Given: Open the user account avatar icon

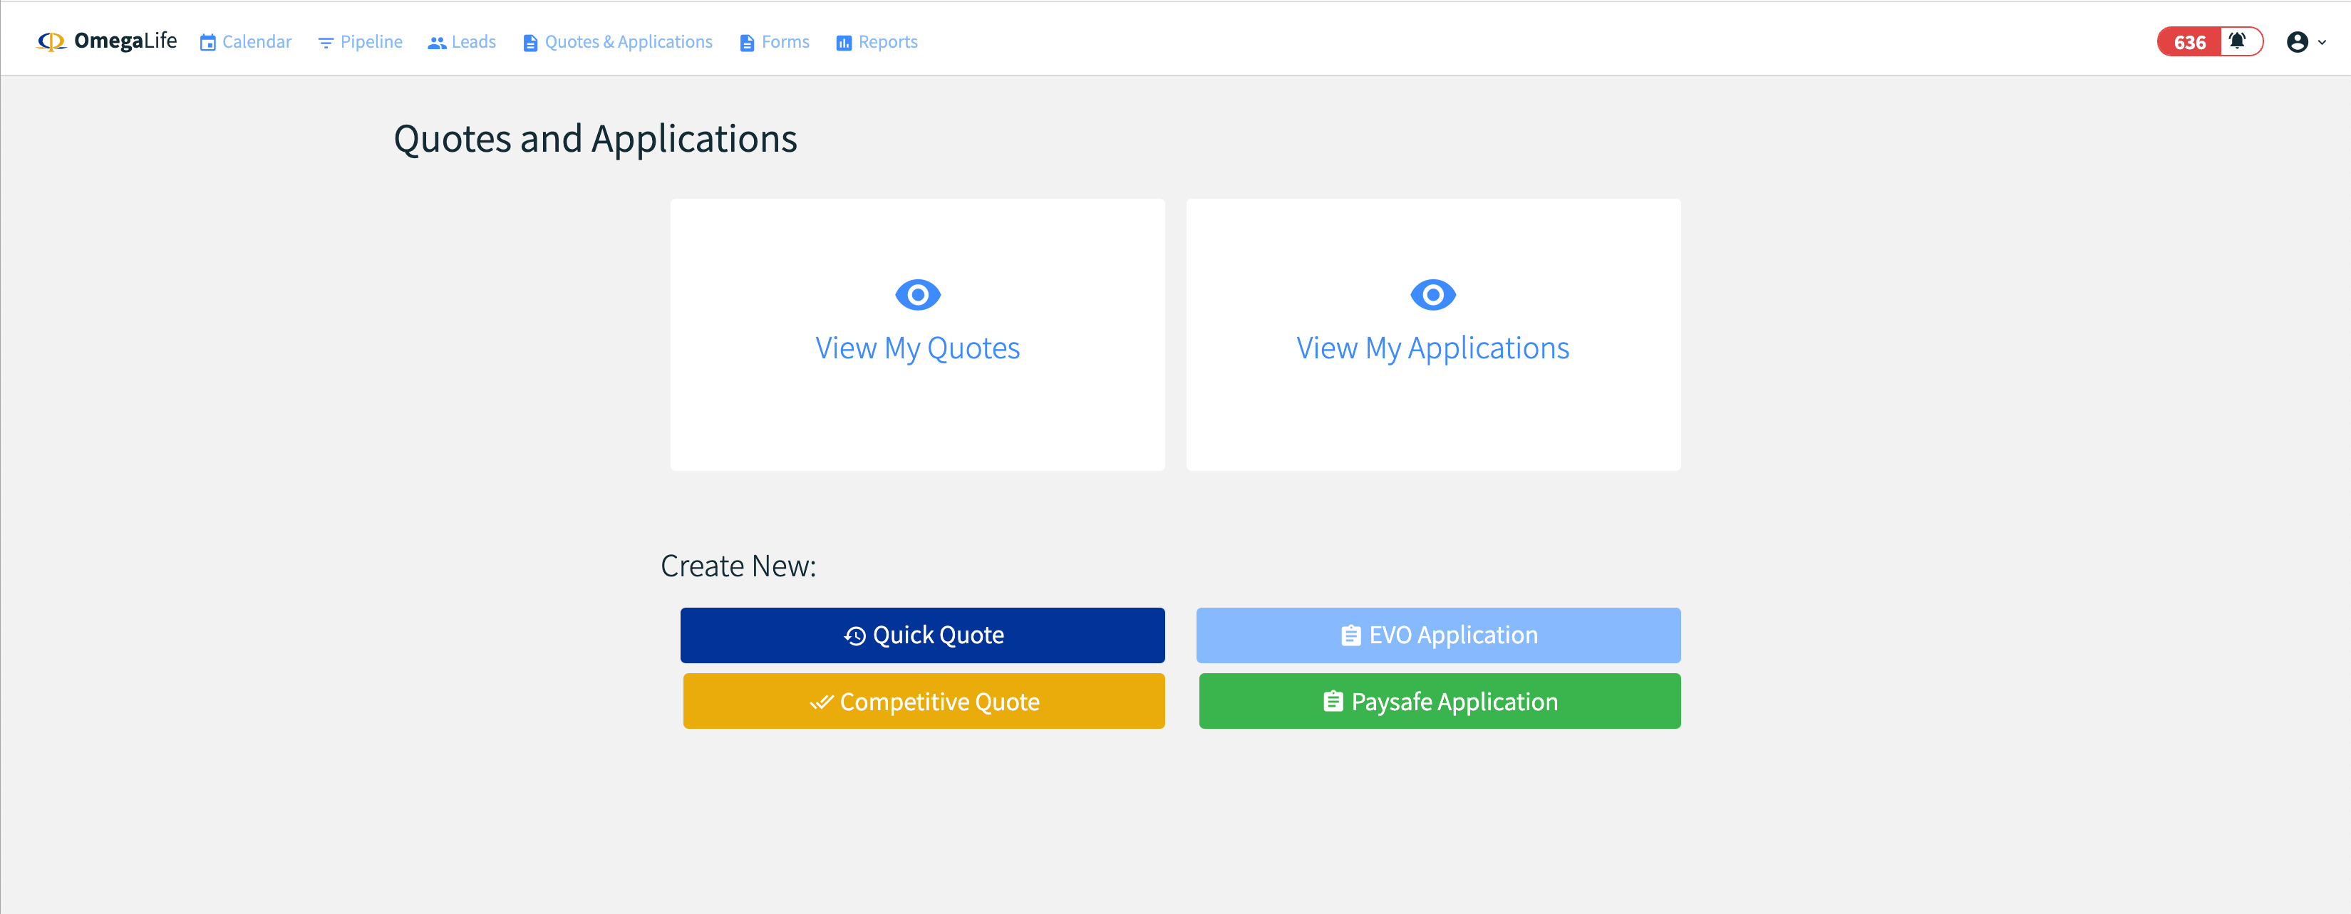Looking at the screenshot, I should (x=2297, y=42).
